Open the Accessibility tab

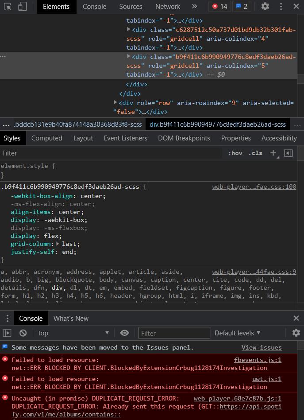point(279,138)
